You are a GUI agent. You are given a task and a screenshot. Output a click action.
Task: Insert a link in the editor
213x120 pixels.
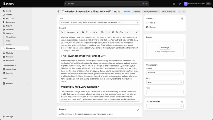pyautogui.click(x=109, y=32)
